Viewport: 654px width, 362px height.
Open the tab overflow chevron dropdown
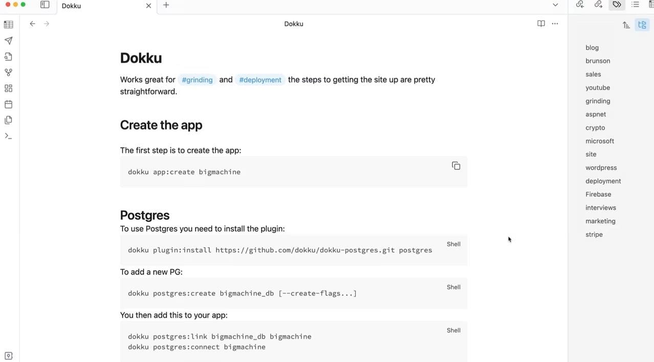[555, 5]
